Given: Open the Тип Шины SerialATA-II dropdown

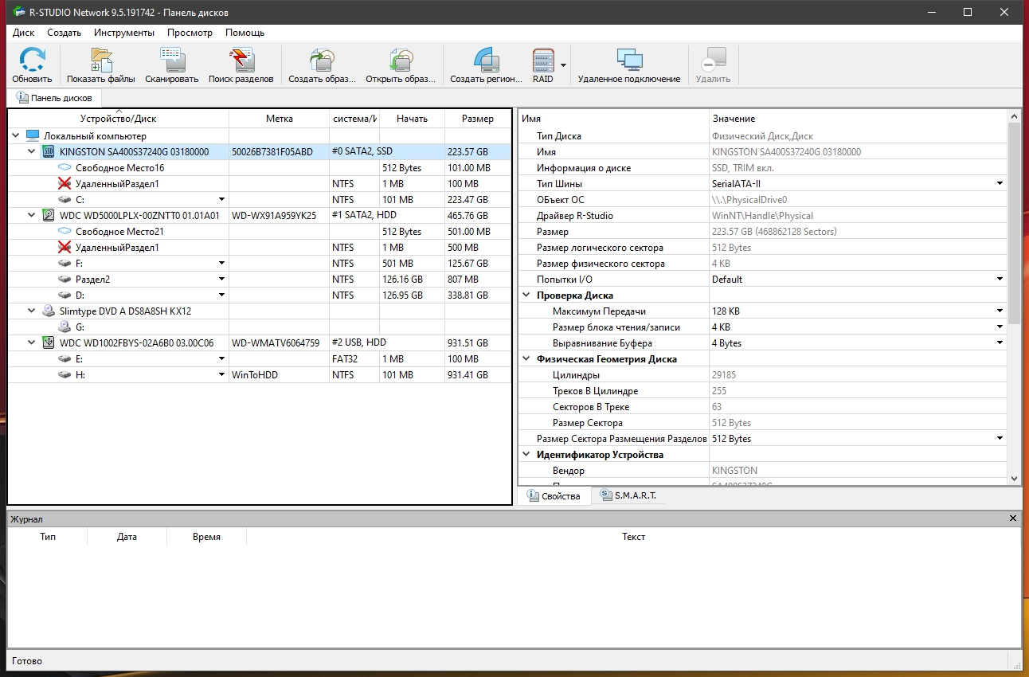Looking at the screenshot, I should pyautogui.click(x=1000, y=184).
